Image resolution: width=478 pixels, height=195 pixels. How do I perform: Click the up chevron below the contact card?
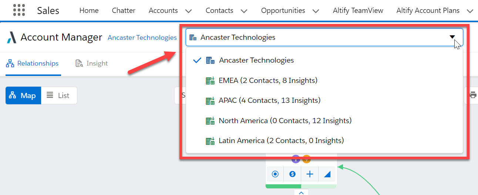[x=301, y=192]
